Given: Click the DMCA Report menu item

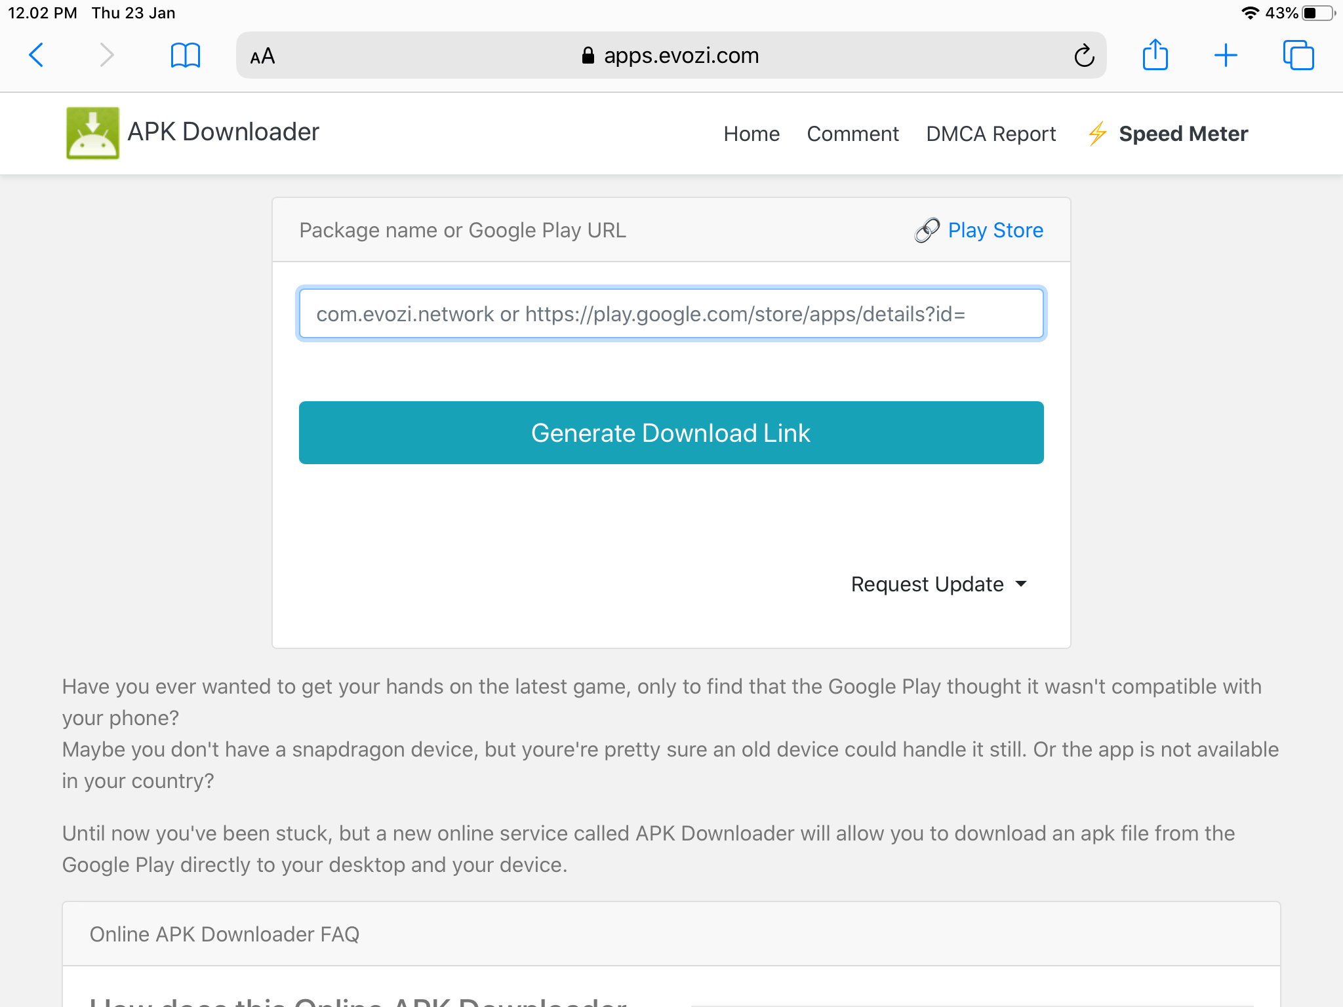Looking at the screenshot, I should [990, 133].
